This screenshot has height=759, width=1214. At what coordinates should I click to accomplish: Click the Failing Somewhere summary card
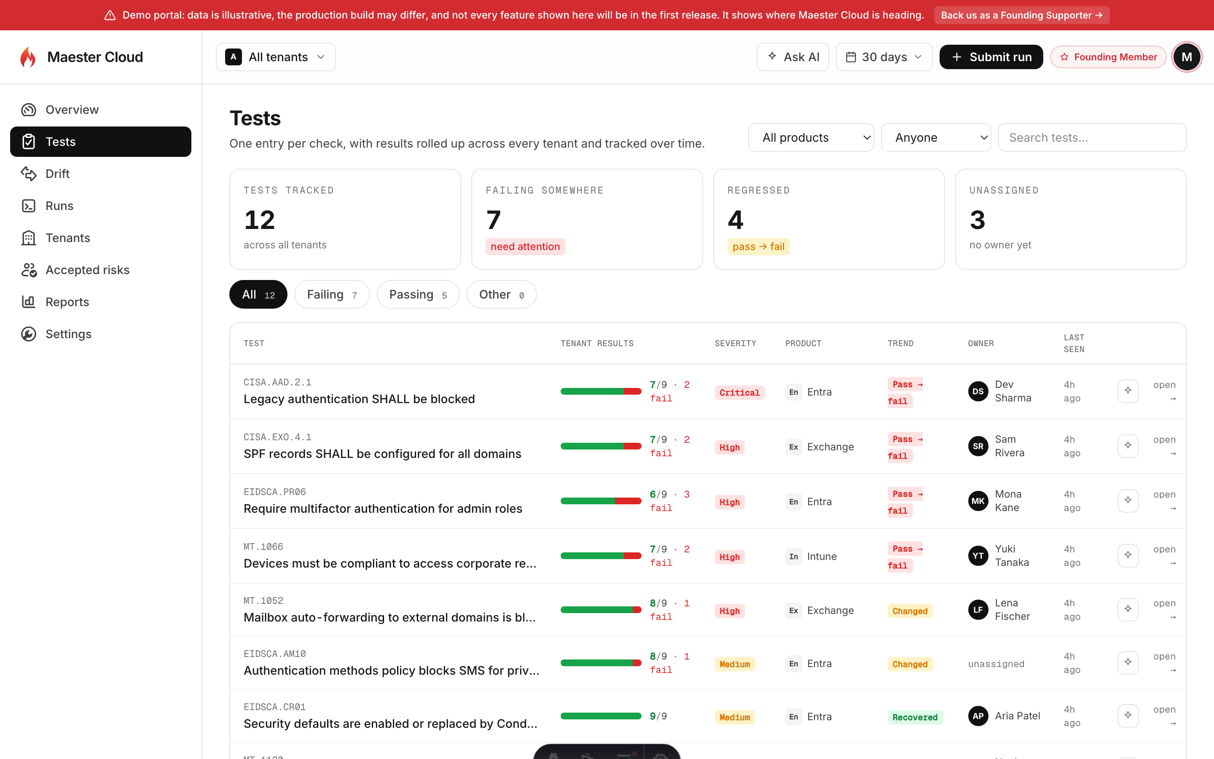[586, 219]
